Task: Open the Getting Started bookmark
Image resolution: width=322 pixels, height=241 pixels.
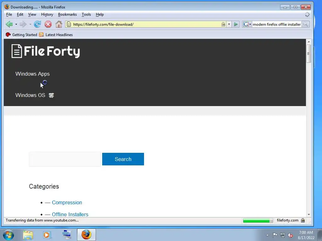Action: (21, 35)
